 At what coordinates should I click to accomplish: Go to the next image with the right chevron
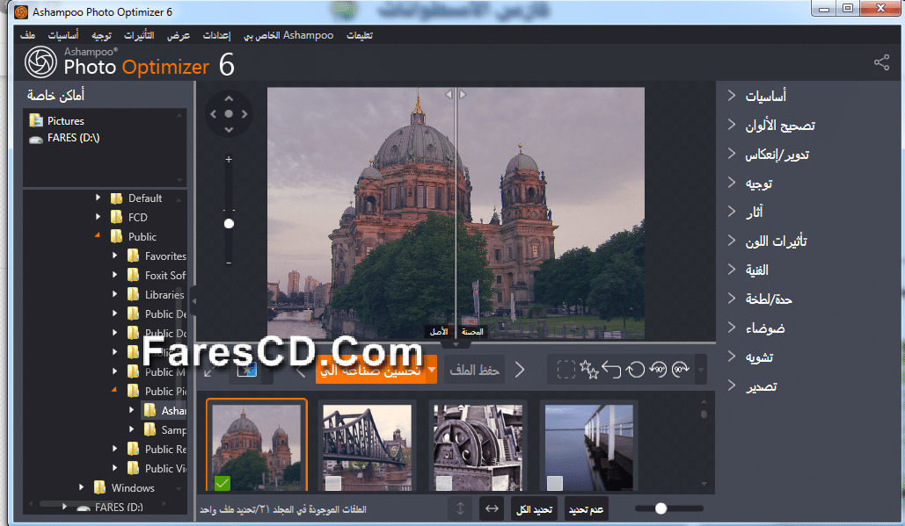click(x=520, y=370)
